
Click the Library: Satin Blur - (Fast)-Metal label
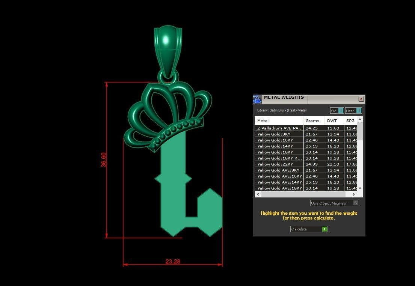coord(282,110)
